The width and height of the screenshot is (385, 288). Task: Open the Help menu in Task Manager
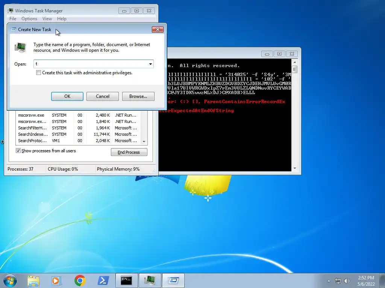point(62,19)
